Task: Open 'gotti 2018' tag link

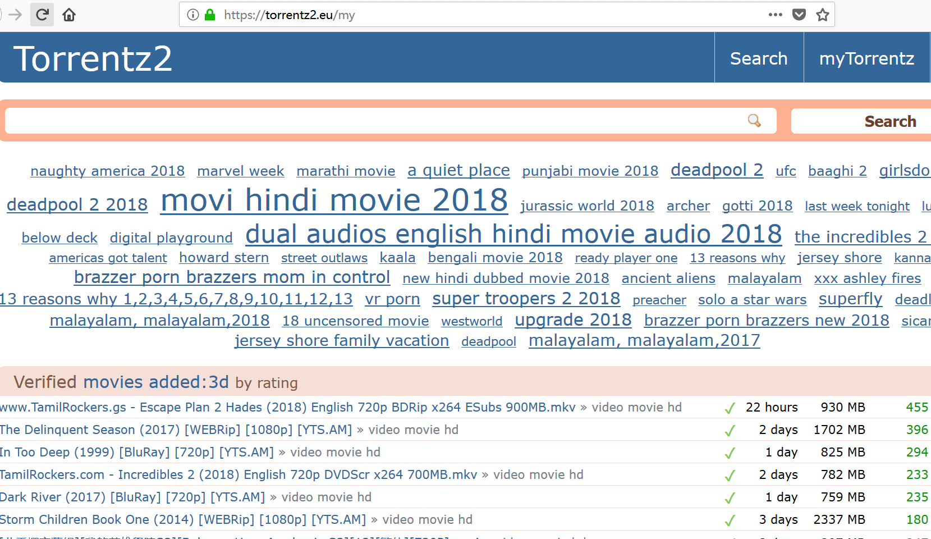Action: click(757, 206)
